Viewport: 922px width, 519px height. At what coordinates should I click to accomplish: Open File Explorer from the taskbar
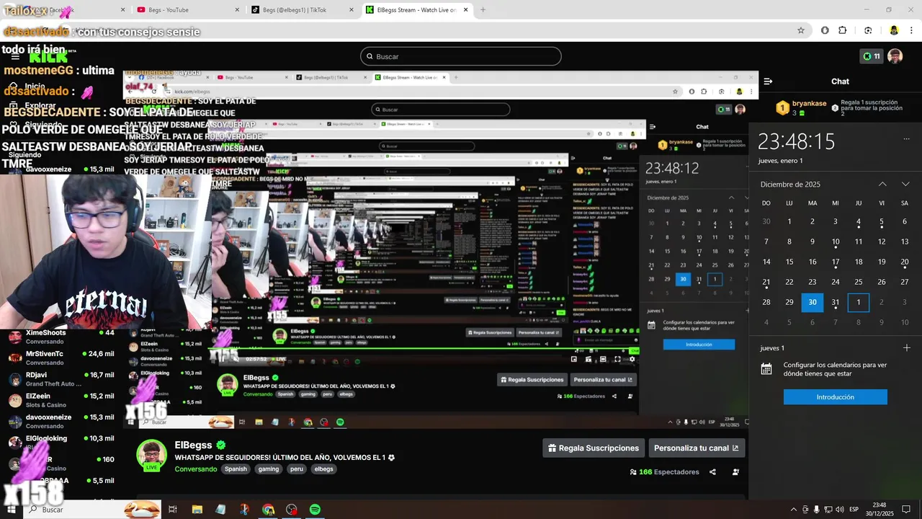[197, 510]
